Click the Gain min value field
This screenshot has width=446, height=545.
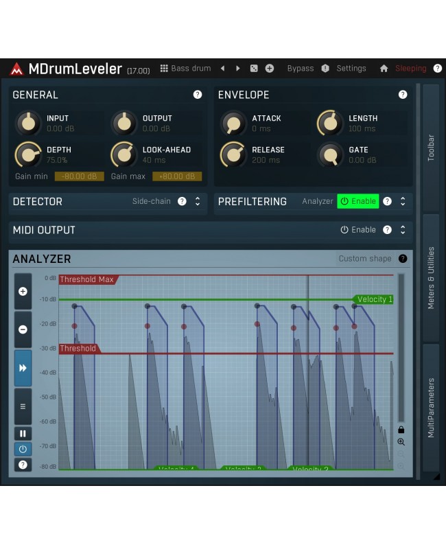(79, 176)
